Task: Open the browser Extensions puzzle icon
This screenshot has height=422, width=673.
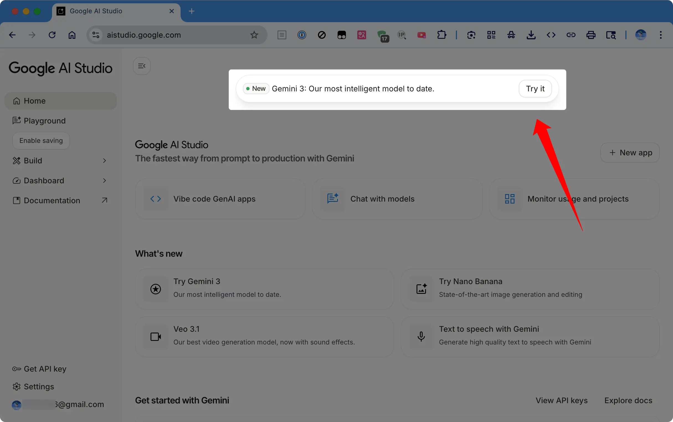Action: tap(441, 35)
